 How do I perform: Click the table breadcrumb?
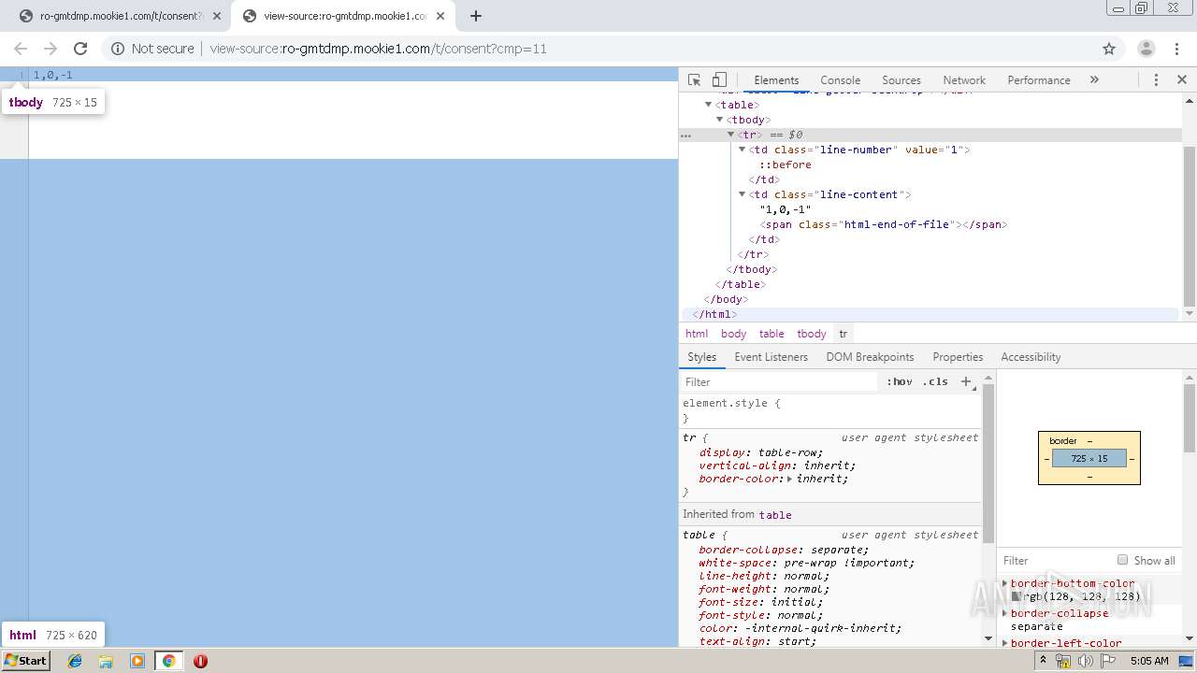[x=772, y=334]
